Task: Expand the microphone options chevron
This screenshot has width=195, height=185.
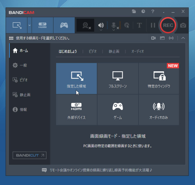Action: (114, 30)
